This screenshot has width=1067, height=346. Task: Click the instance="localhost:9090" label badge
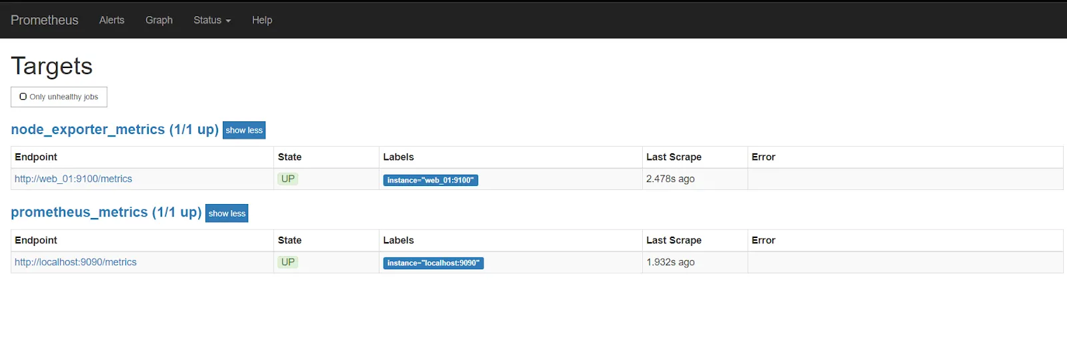[x=433, y=263]
